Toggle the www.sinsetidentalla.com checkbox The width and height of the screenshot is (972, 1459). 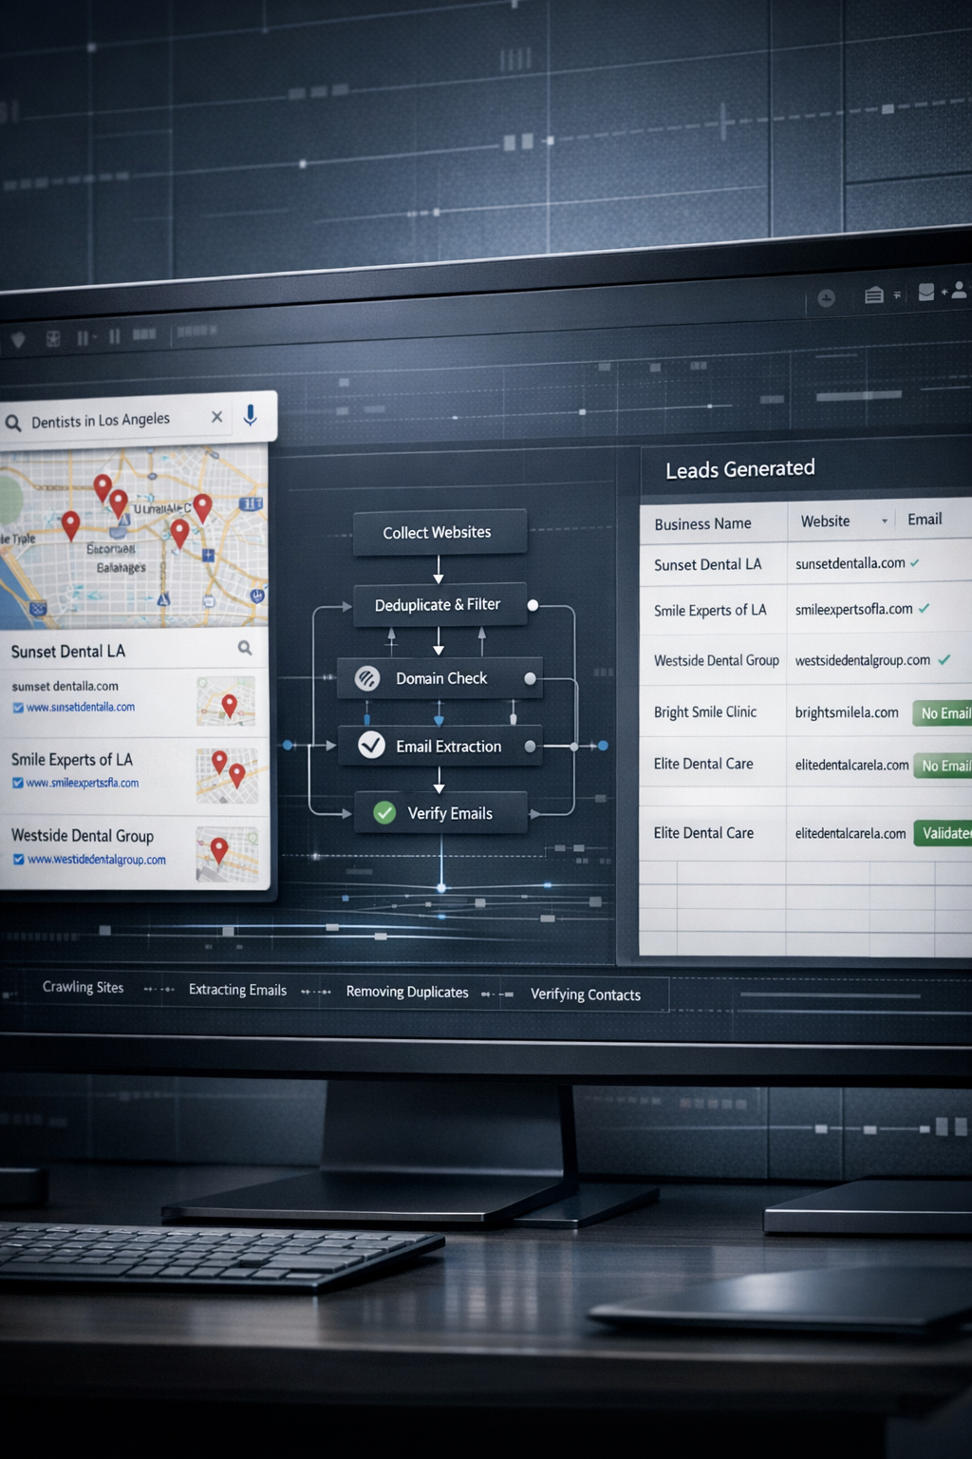(18, 708)
